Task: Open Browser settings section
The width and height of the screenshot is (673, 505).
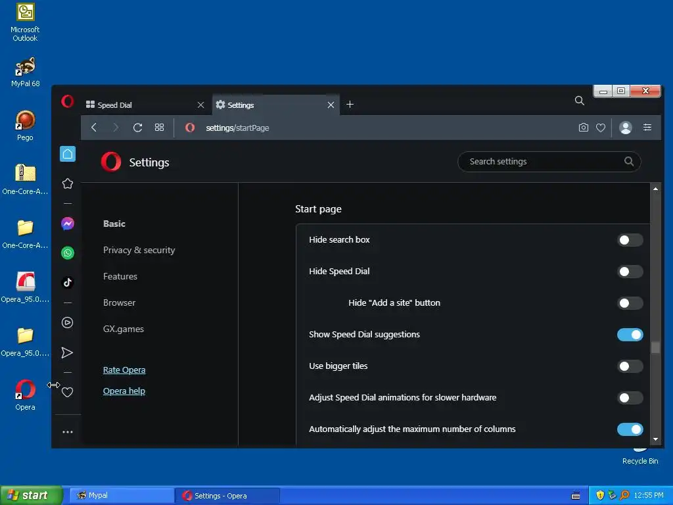Action: click(120, 302)
